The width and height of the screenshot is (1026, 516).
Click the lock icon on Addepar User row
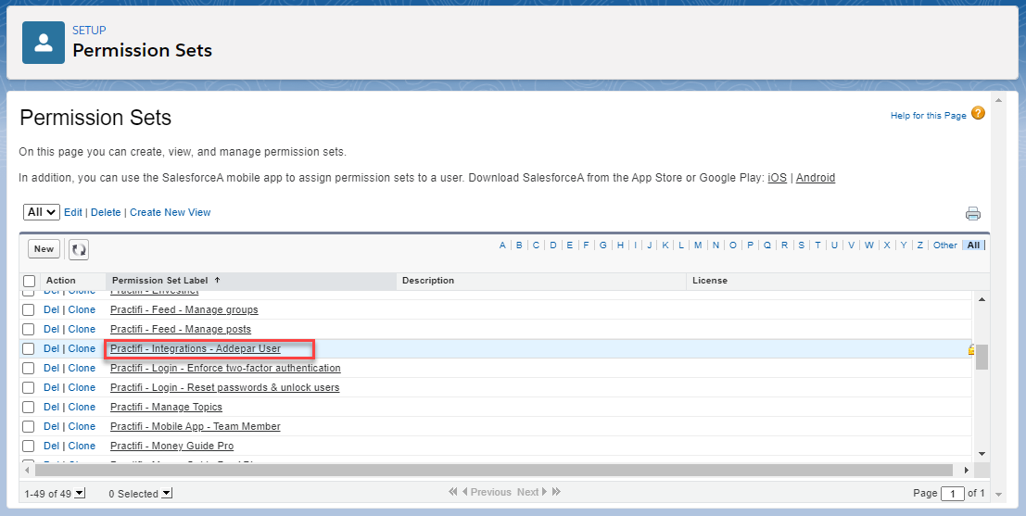[971, 349]
